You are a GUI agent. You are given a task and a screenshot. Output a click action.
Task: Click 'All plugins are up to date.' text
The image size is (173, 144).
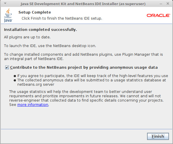pos(27,37)
